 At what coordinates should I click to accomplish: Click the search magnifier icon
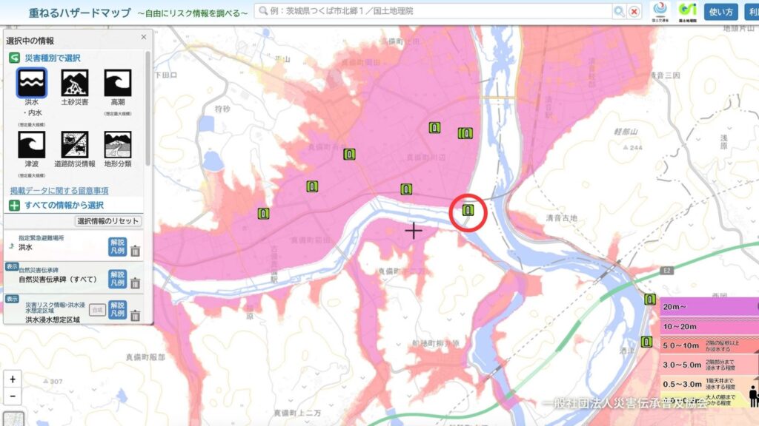[x=619, y=11]
